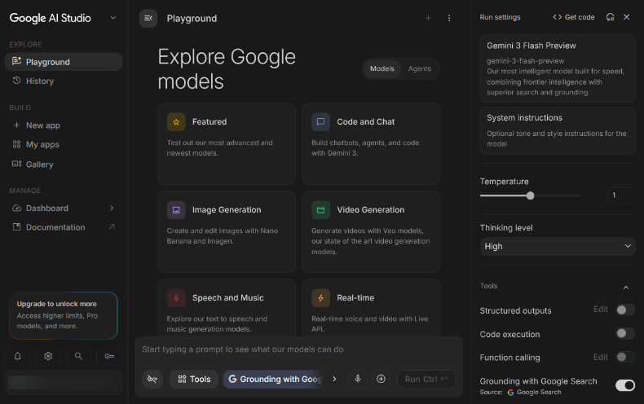Click Get code link text
Screen dimensions: 644x404
tap(580, 17)
